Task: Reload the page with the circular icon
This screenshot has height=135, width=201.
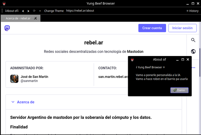Action: 34,11
